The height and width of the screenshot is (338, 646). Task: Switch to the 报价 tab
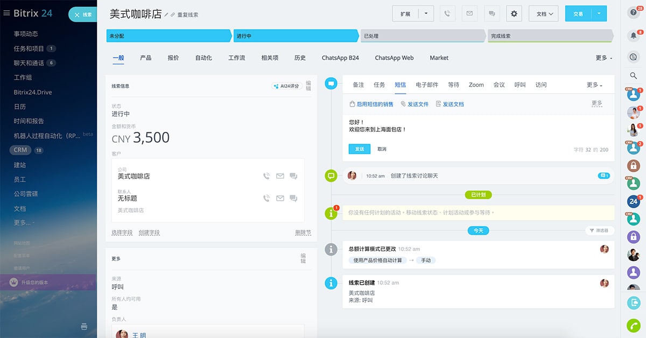[x=173, y=58]
